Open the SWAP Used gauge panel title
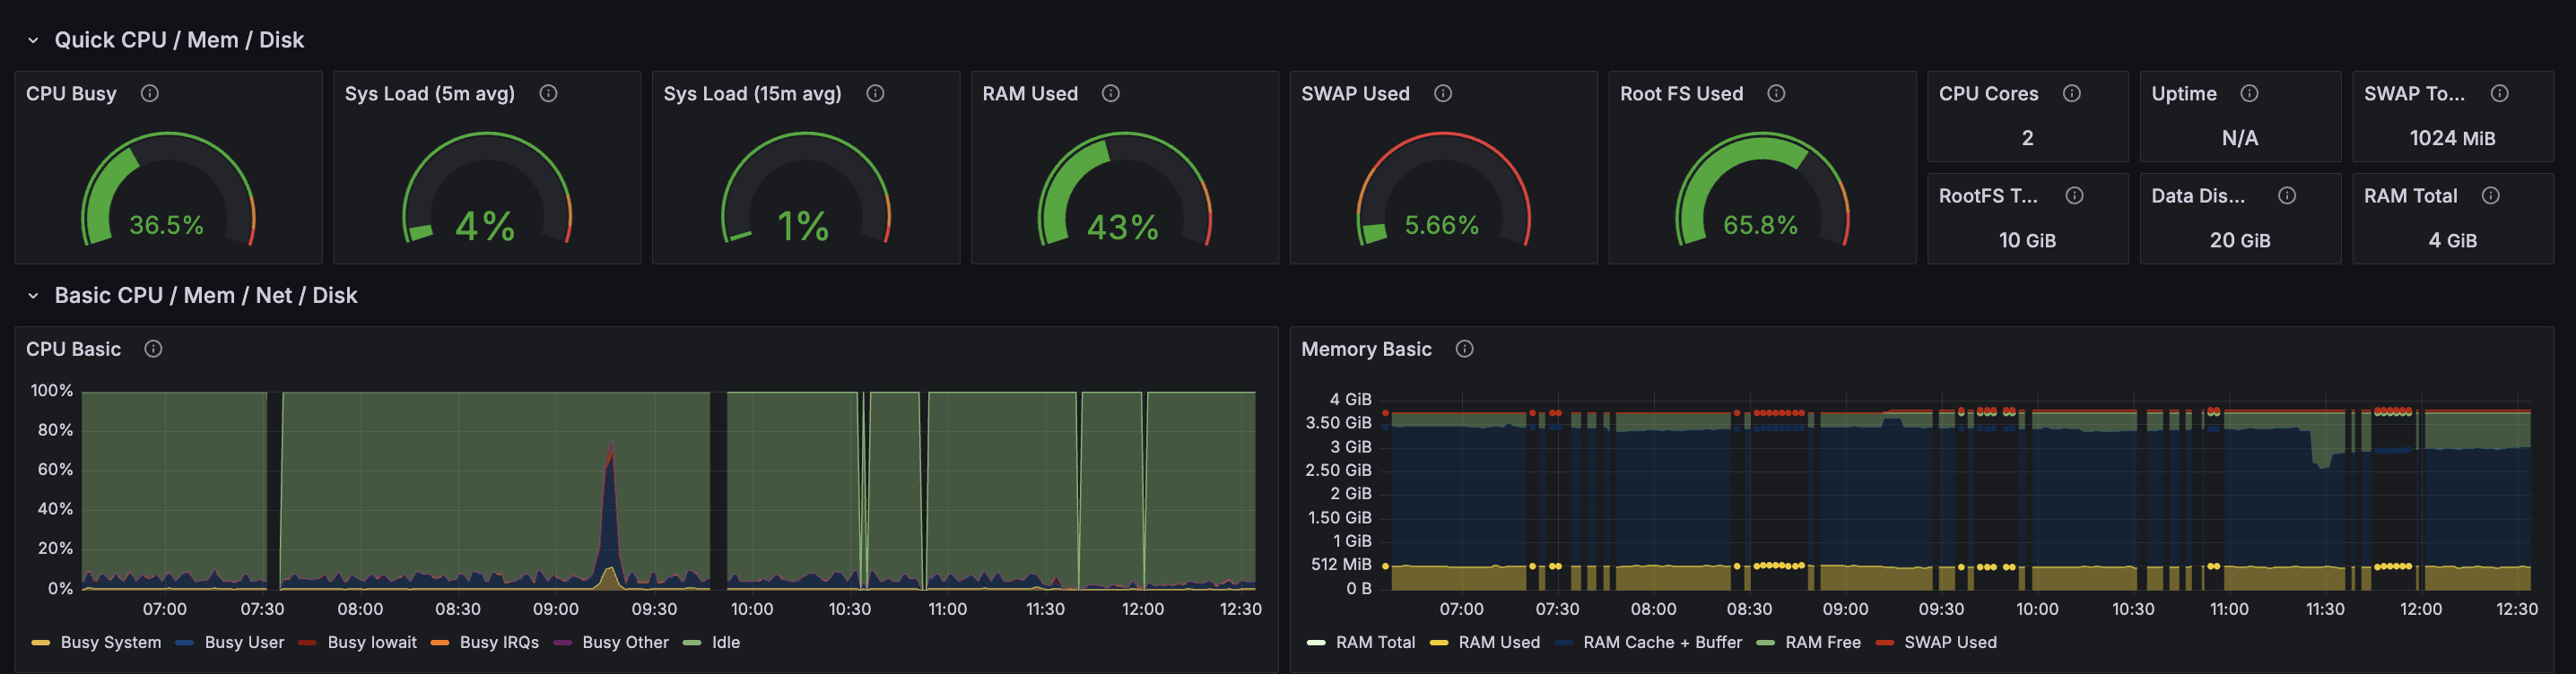Screen dimensions: 2576x674 pyautogui.click(x=1355, y=93)
